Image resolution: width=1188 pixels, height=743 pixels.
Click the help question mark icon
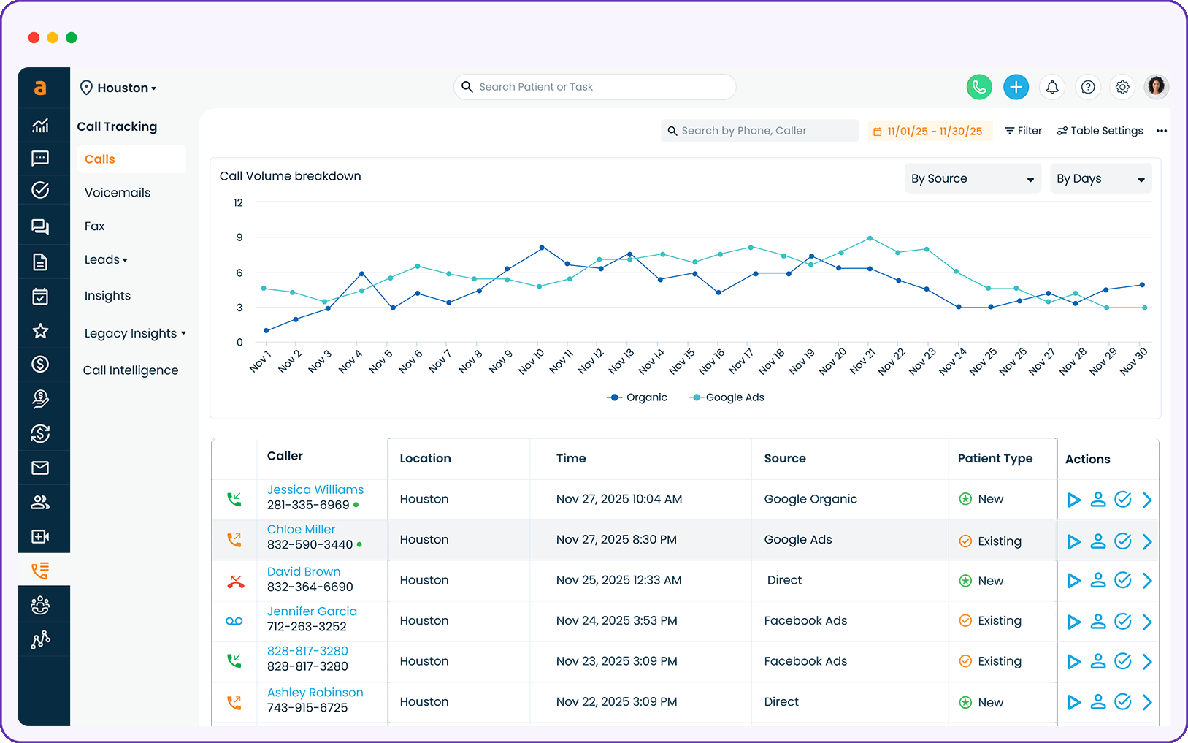point(1088,87)
